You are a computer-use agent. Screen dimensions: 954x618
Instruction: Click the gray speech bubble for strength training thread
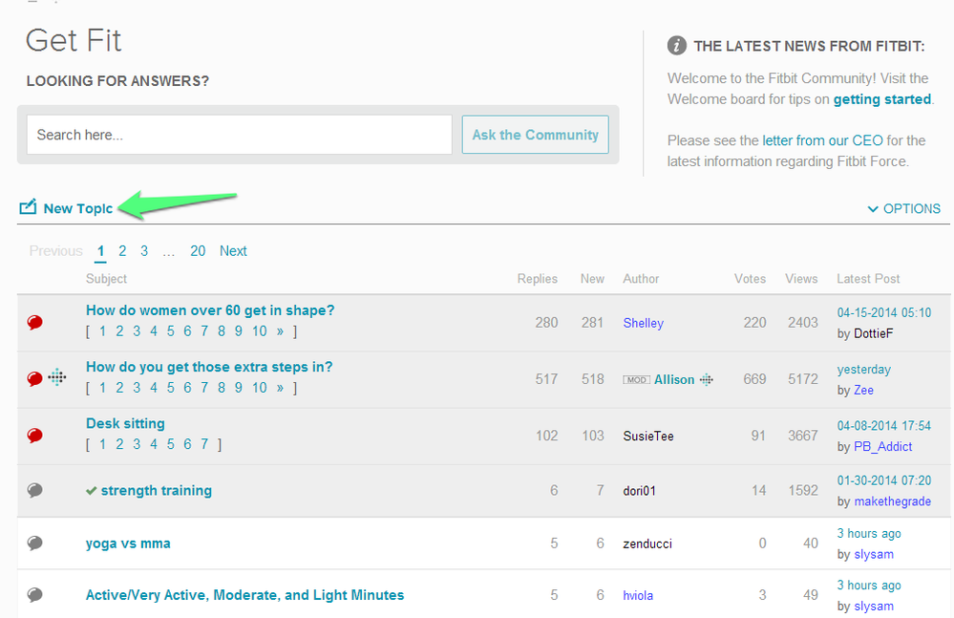tap(34, 490)
